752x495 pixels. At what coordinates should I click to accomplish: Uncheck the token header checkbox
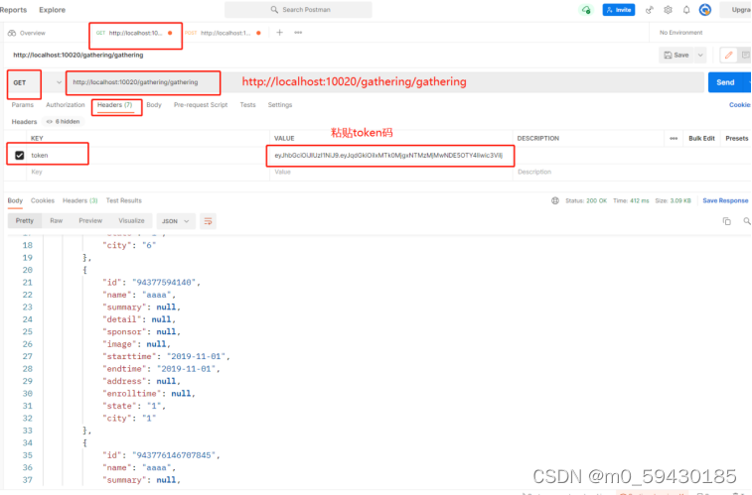tap(19, 155)
